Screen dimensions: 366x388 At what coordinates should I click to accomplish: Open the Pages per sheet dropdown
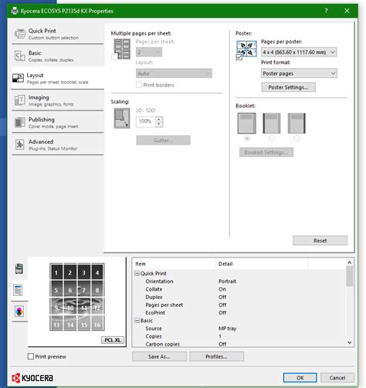(149, 53)
